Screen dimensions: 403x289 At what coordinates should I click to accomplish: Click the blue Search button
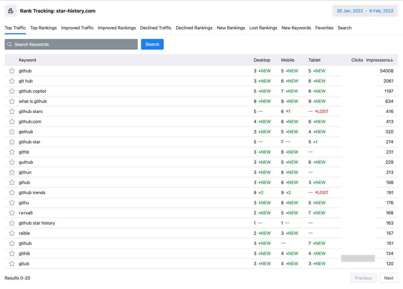[x=152, y=44]
